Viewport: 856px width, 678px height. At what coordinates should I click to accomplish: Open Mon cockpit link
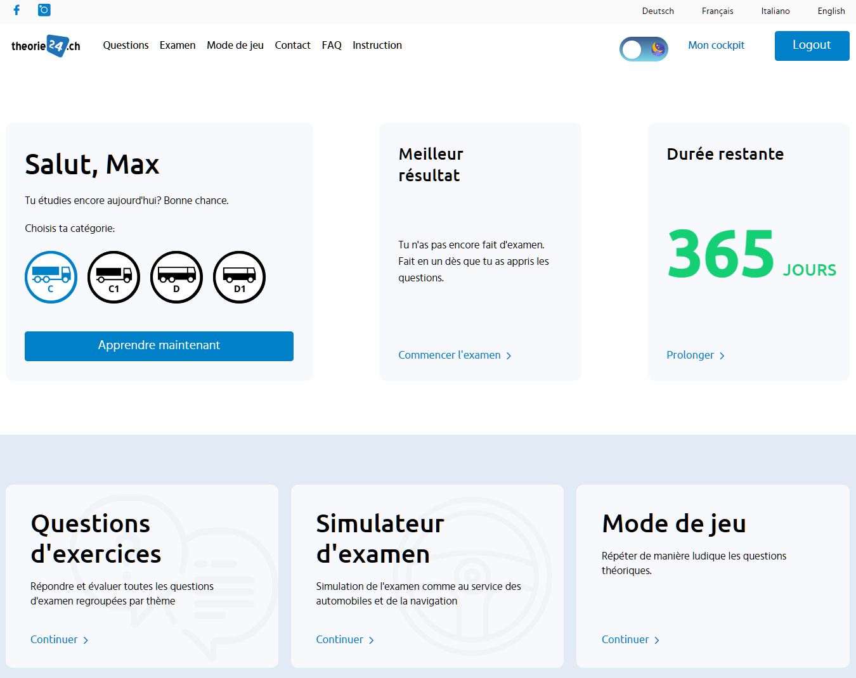tap(716, 45)
